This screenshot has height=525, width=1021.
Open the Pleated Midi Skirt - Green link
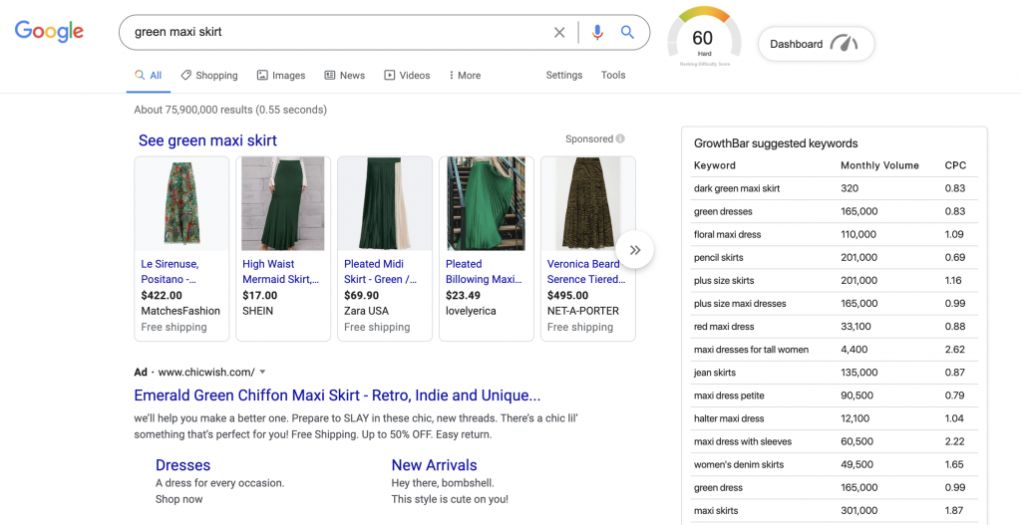click(x=380, y=272)
